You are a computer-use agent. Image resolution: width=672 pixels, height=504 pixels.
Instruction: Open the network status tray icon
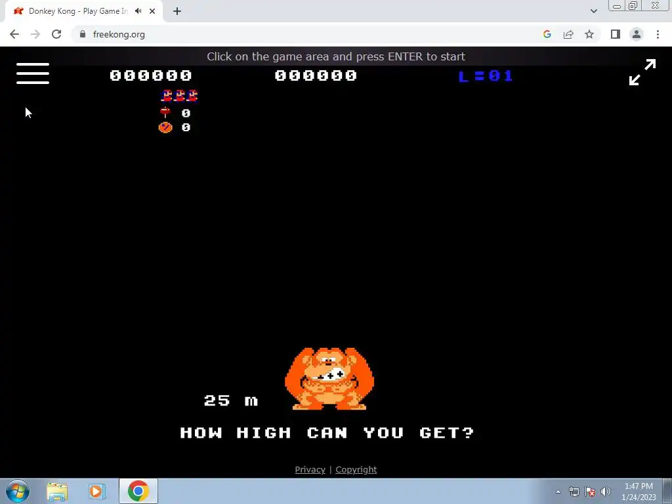pyautogui.click(x=574, y=492)
